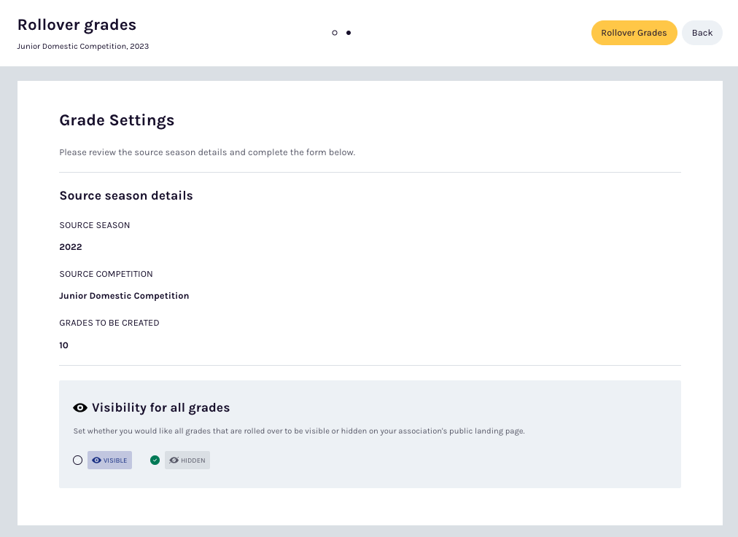Go back using the Back button
The image size is (738, 537).
(x=702, y=33)
